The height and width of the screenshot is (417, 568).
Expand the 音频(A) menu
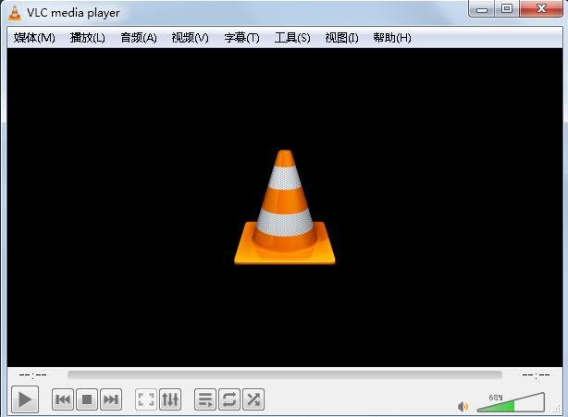[x=139, y=38]
